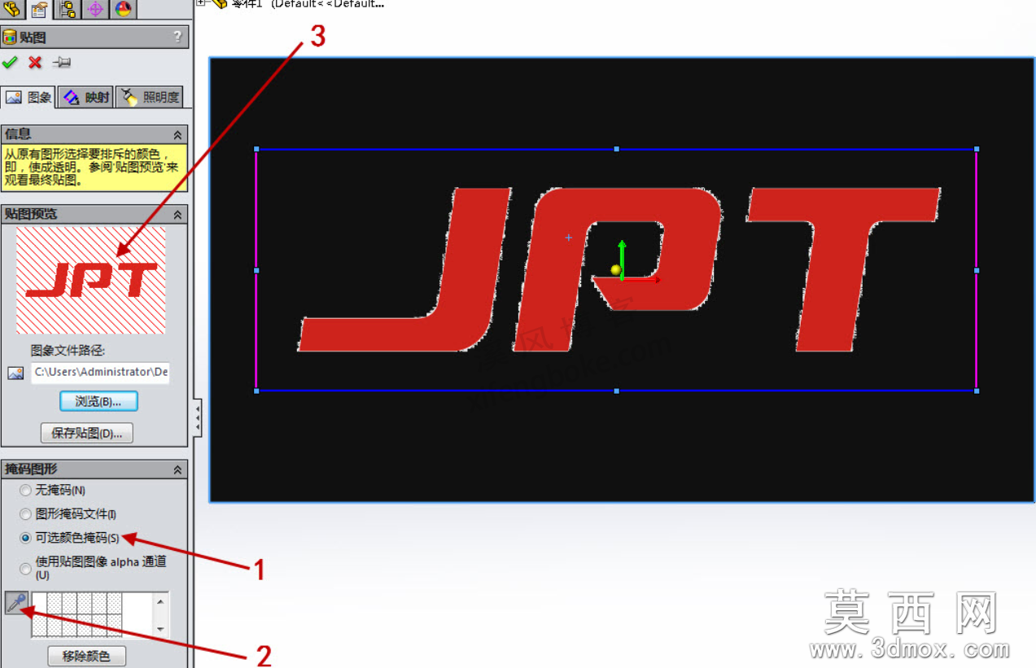
Task: Click the bottom-left decal resize handle
Action: tap(256, 391)
